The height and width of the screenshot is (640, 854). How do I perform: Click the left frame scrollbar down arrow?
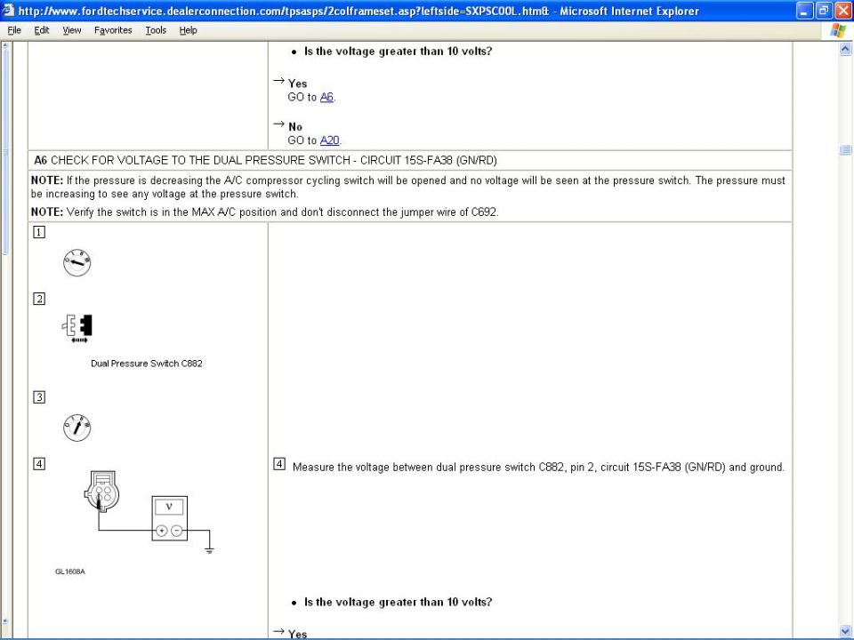pos(5,621)
